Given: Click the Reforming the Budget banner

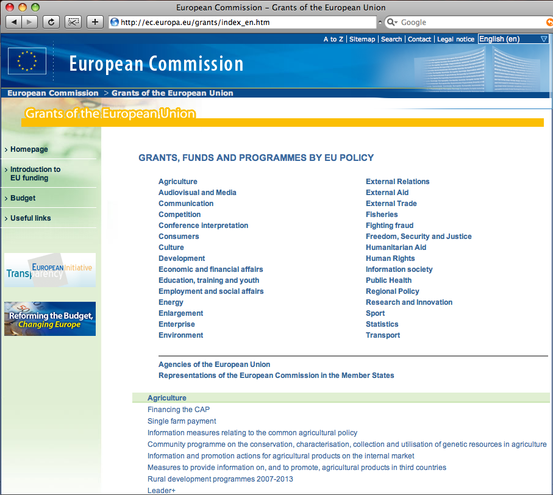Looking at the screenshot, I should pos(49,318).
